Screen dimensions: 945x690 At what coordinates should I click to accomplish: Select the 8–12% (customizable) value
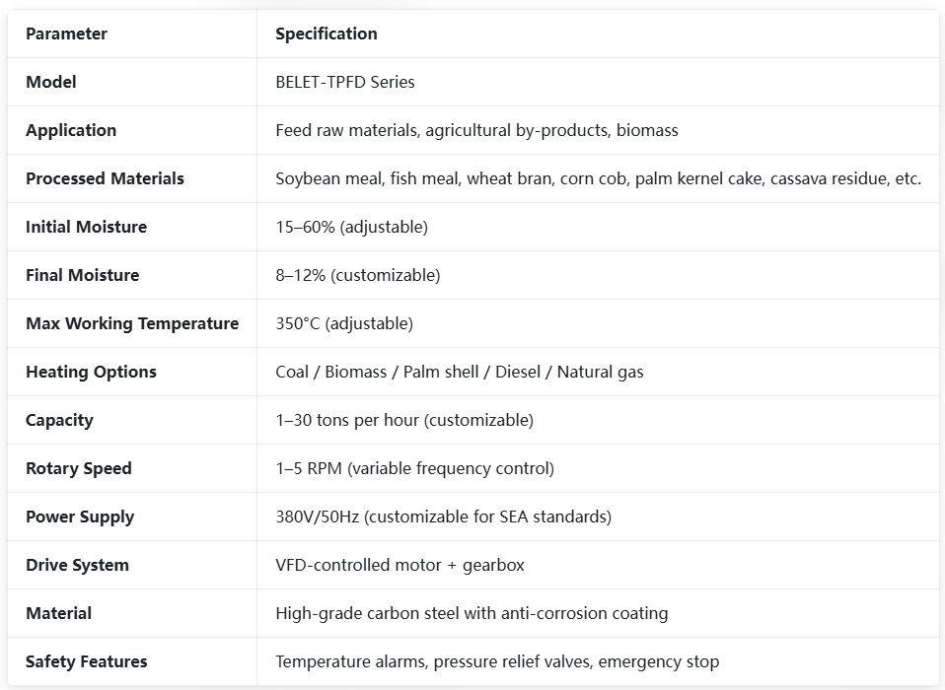(x=357, y=275)
